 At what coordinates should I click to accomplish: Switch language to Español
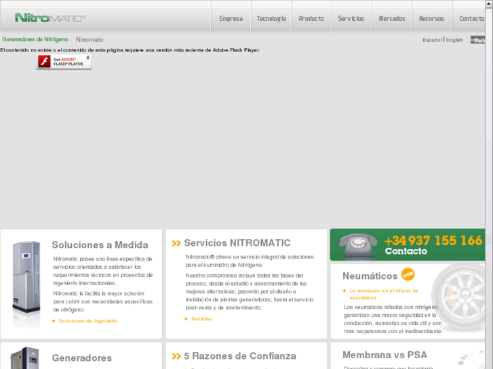[x=433, y=40]
